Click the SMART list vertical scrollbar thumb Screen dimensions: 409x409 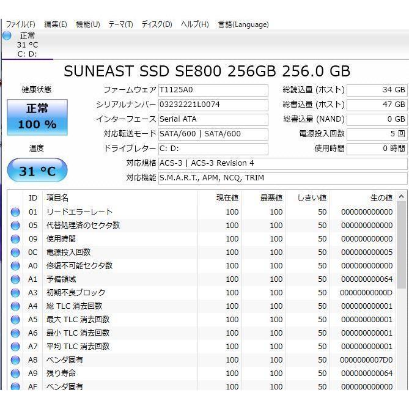tap(402, 245)
